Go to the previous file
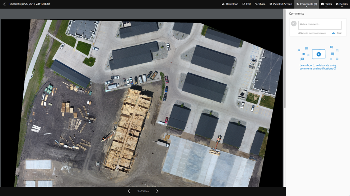This screenshot has width=350, height=196. tap(129, 191)
